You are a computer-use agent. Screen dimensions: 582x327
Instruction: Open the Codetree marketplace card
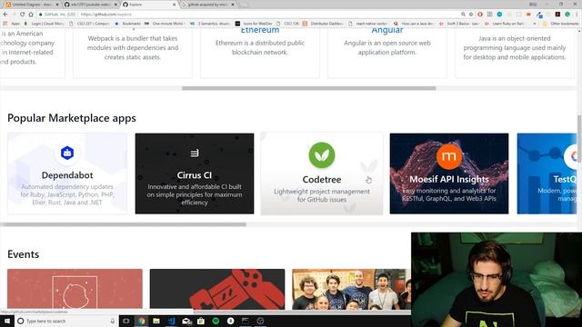tap(322, 173)
